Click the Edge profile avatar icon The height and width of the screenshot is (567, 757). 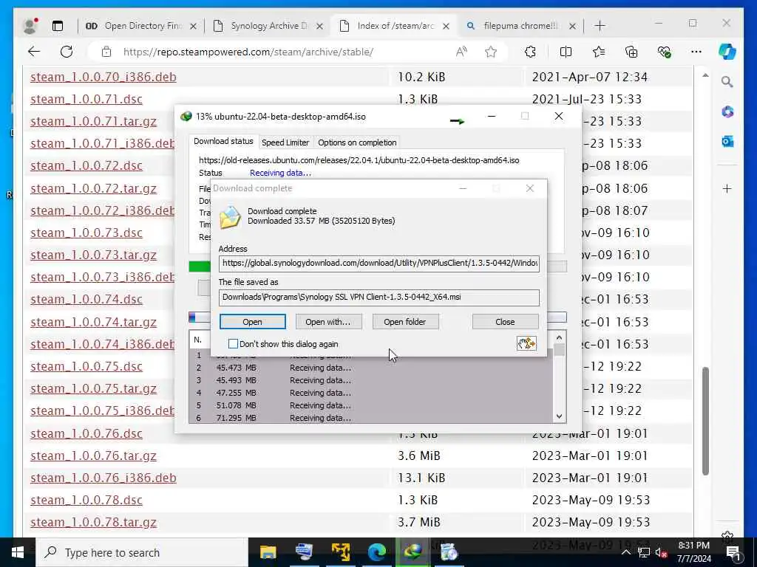tap(30, 26)
